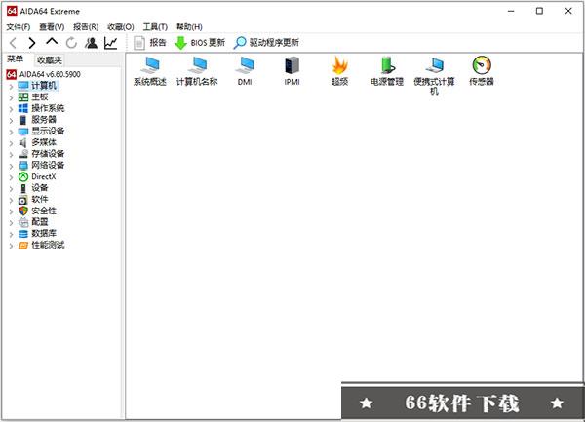Expand the 操作系统 tree node
Viewport: 585px width, 422px height.
[x=11, y=109]
